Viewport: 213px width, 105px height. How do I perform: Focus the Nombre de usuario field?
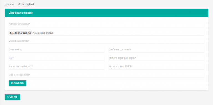click(x=106, y=24)
